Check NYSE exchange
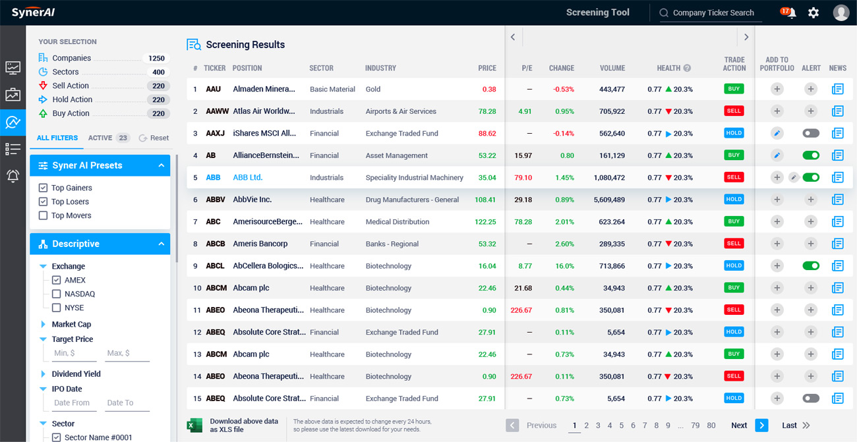The width and height of the screenshot is (857, 442). point(56,308)
